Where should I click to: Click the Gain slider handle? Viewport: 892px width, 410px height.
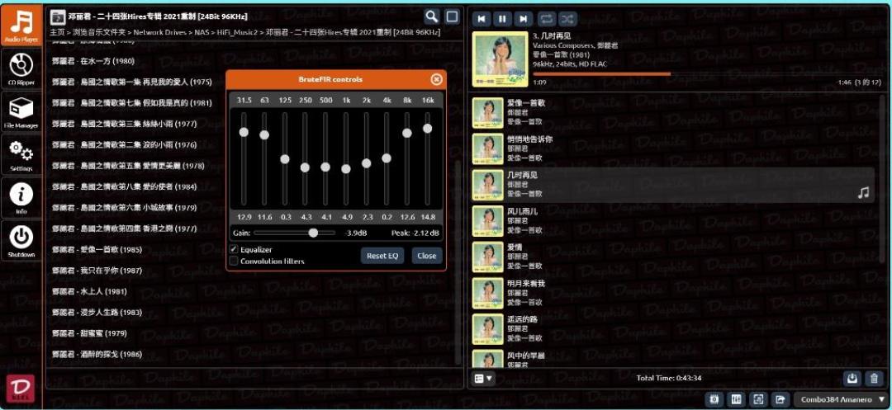[313, 233]
